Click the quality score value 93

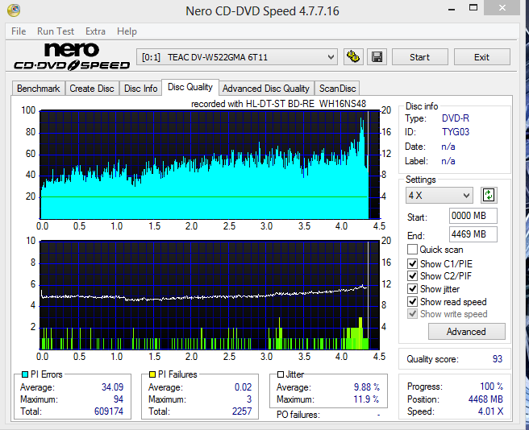(498, 359)
